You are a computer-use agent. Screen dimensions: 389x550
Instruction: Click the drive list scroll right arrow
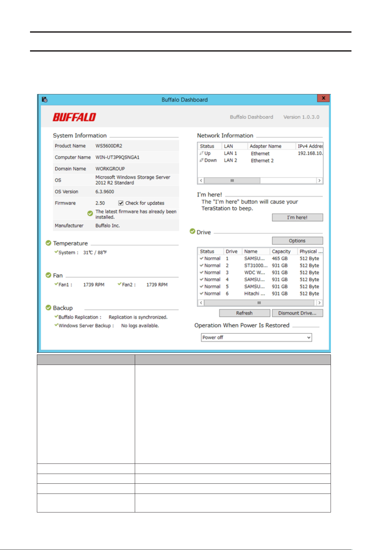[x=319, y=303]
